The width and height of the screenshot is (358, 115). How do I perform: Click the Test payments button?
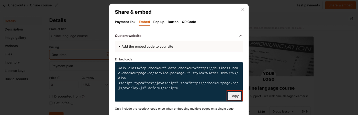pyautogui.click(x=308, y=5)
